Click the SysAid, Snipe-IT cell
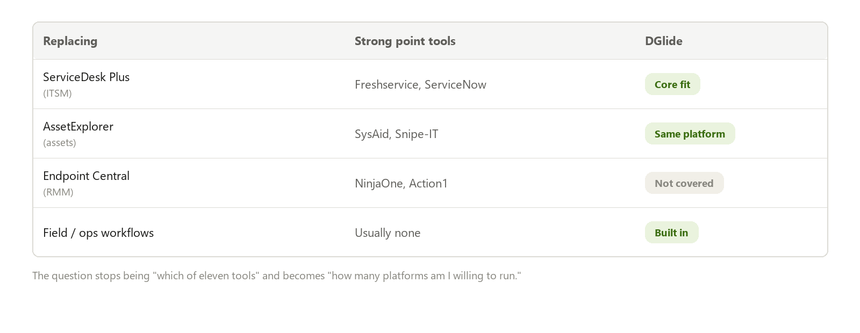Screen dimensions: 860x333 (397, 134)
